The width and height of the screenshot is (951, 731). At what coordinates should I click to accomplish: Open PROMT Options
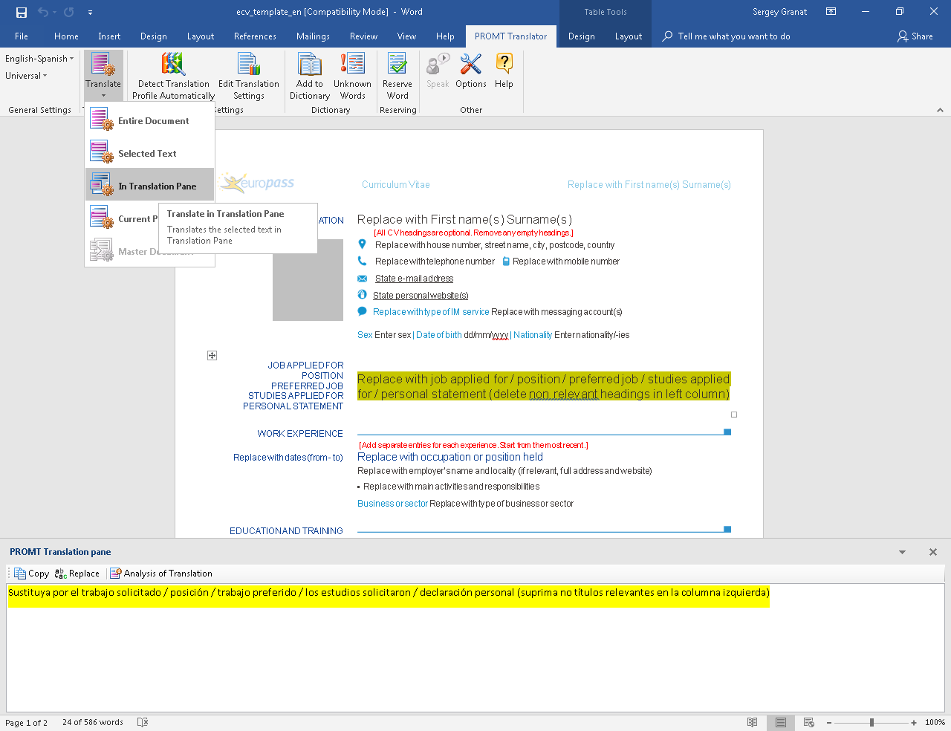tap(471, 71)
